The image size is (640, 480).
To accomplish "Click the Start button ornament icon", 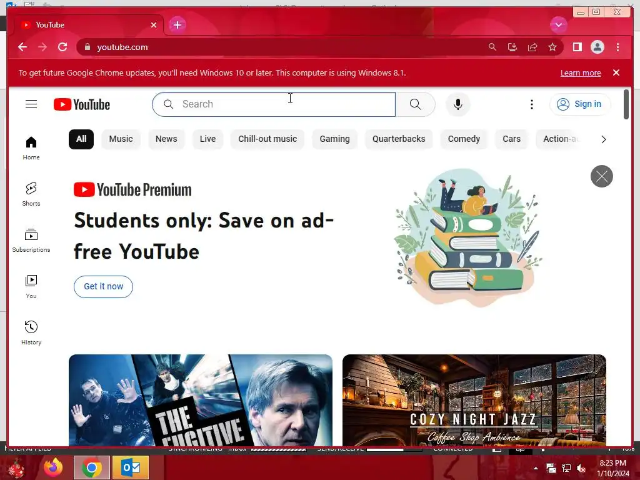I will pos(16,467).
